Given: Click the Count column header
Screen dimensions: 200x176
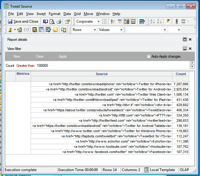Looking at the screenshot, I should click(181, 74).
